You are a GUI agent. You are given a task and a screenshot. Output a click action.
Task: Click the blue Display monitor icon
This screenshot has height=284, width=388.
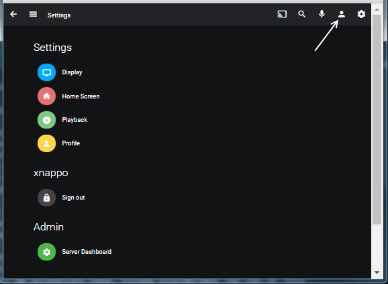[x=46, y=72]
